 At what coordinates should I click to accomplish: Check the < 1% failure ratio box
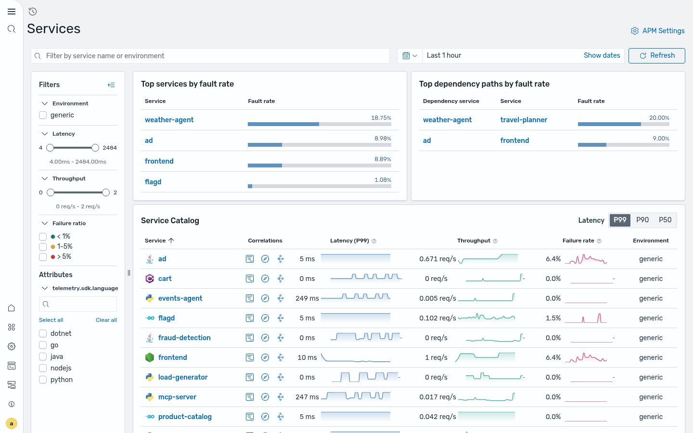coord(43,236)
